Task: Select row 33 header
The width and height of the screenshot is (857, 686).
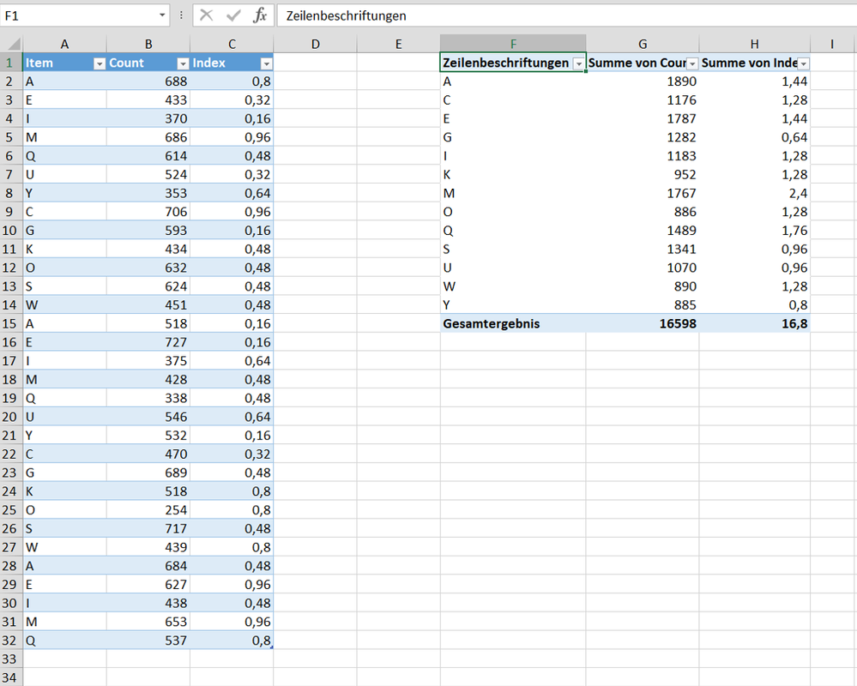Action: pos(11,659)
